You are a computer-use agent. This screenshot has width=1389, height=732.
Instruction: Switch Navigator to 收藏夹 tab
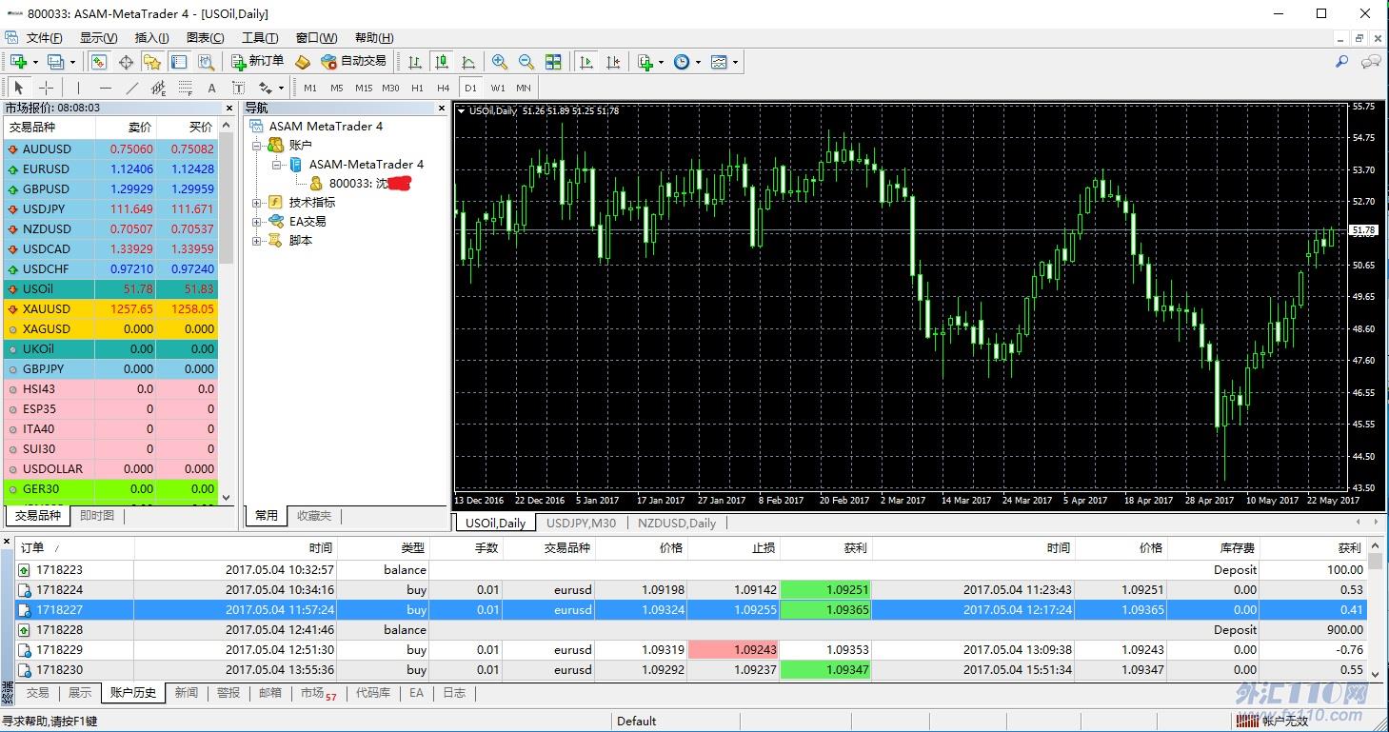click(x=314, y=515)
